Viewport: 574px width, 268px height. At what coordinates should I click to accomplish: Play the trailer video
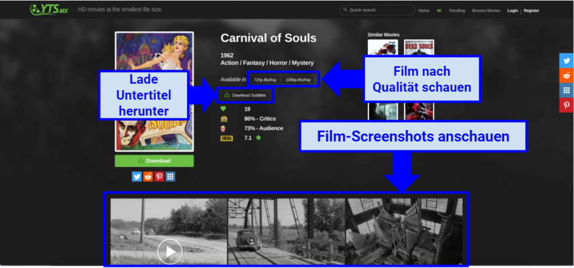[x=169, y=252]
